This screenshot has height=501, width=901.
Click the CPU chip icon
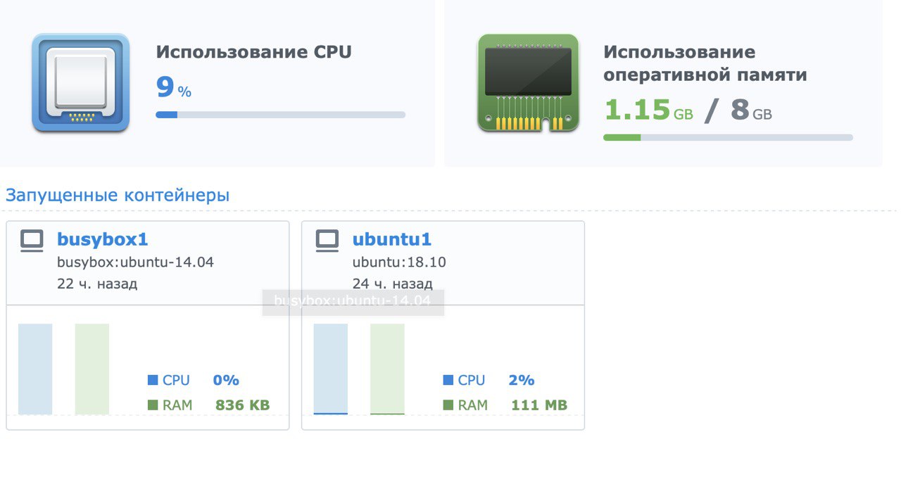coord(80,83)
